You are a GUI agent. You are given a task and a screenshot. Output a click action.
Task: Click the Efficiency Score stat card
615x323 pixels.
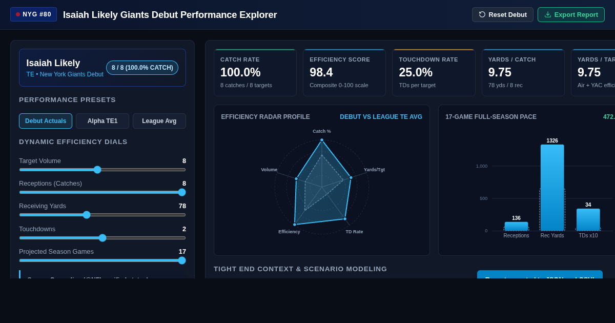pyautogui.click(x=344, y=72)
